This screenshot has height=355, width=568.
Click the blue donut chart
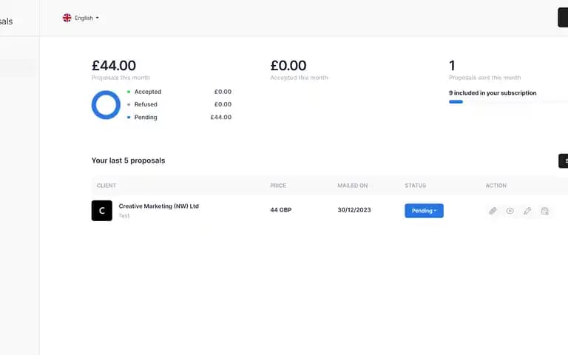106,105
